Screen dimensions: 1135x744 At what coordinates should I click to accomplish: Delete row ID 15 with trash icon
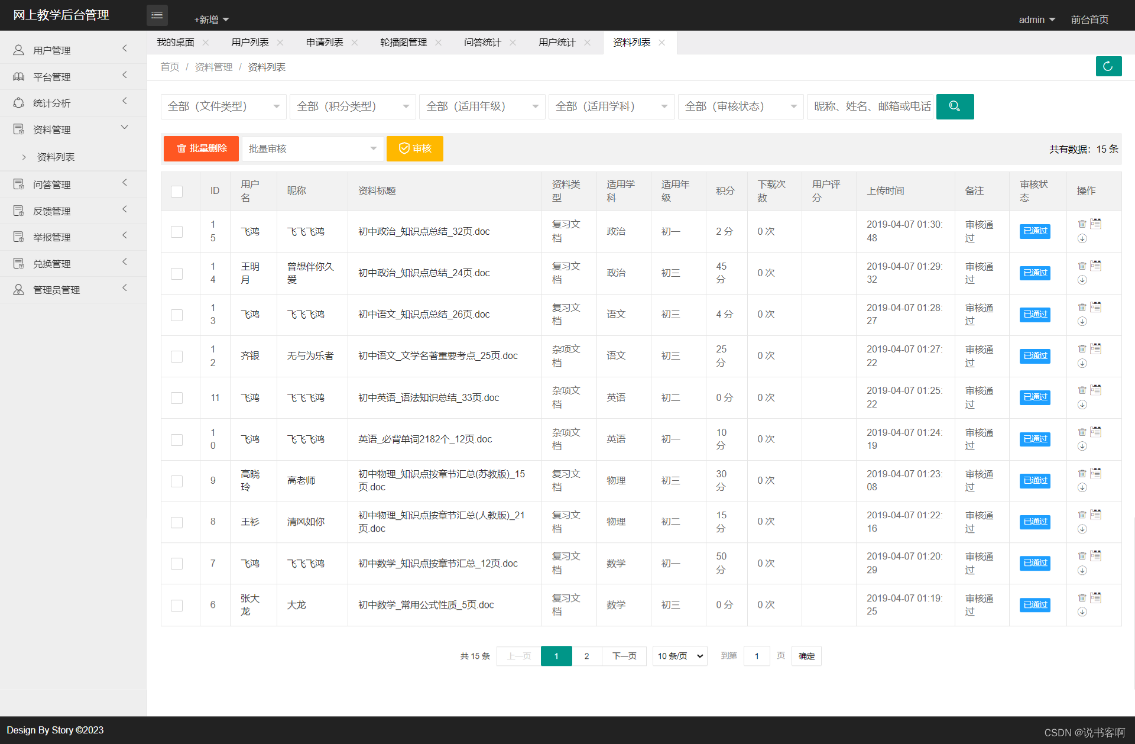click(1082, 224)
